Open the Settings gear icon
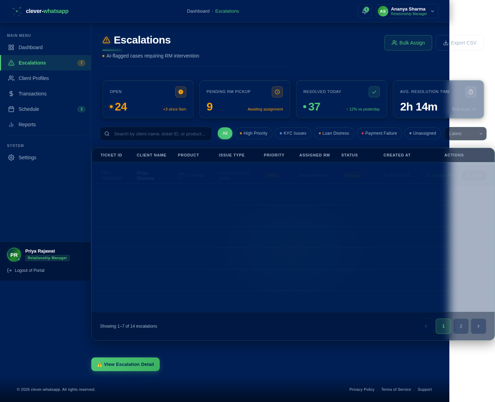The height and width of the screenshot is (402, 495). click(x=11, y=158)
